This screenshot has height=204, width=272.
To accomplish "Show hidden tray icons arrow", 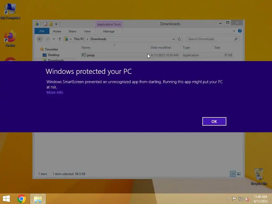I will click(228, 199).
